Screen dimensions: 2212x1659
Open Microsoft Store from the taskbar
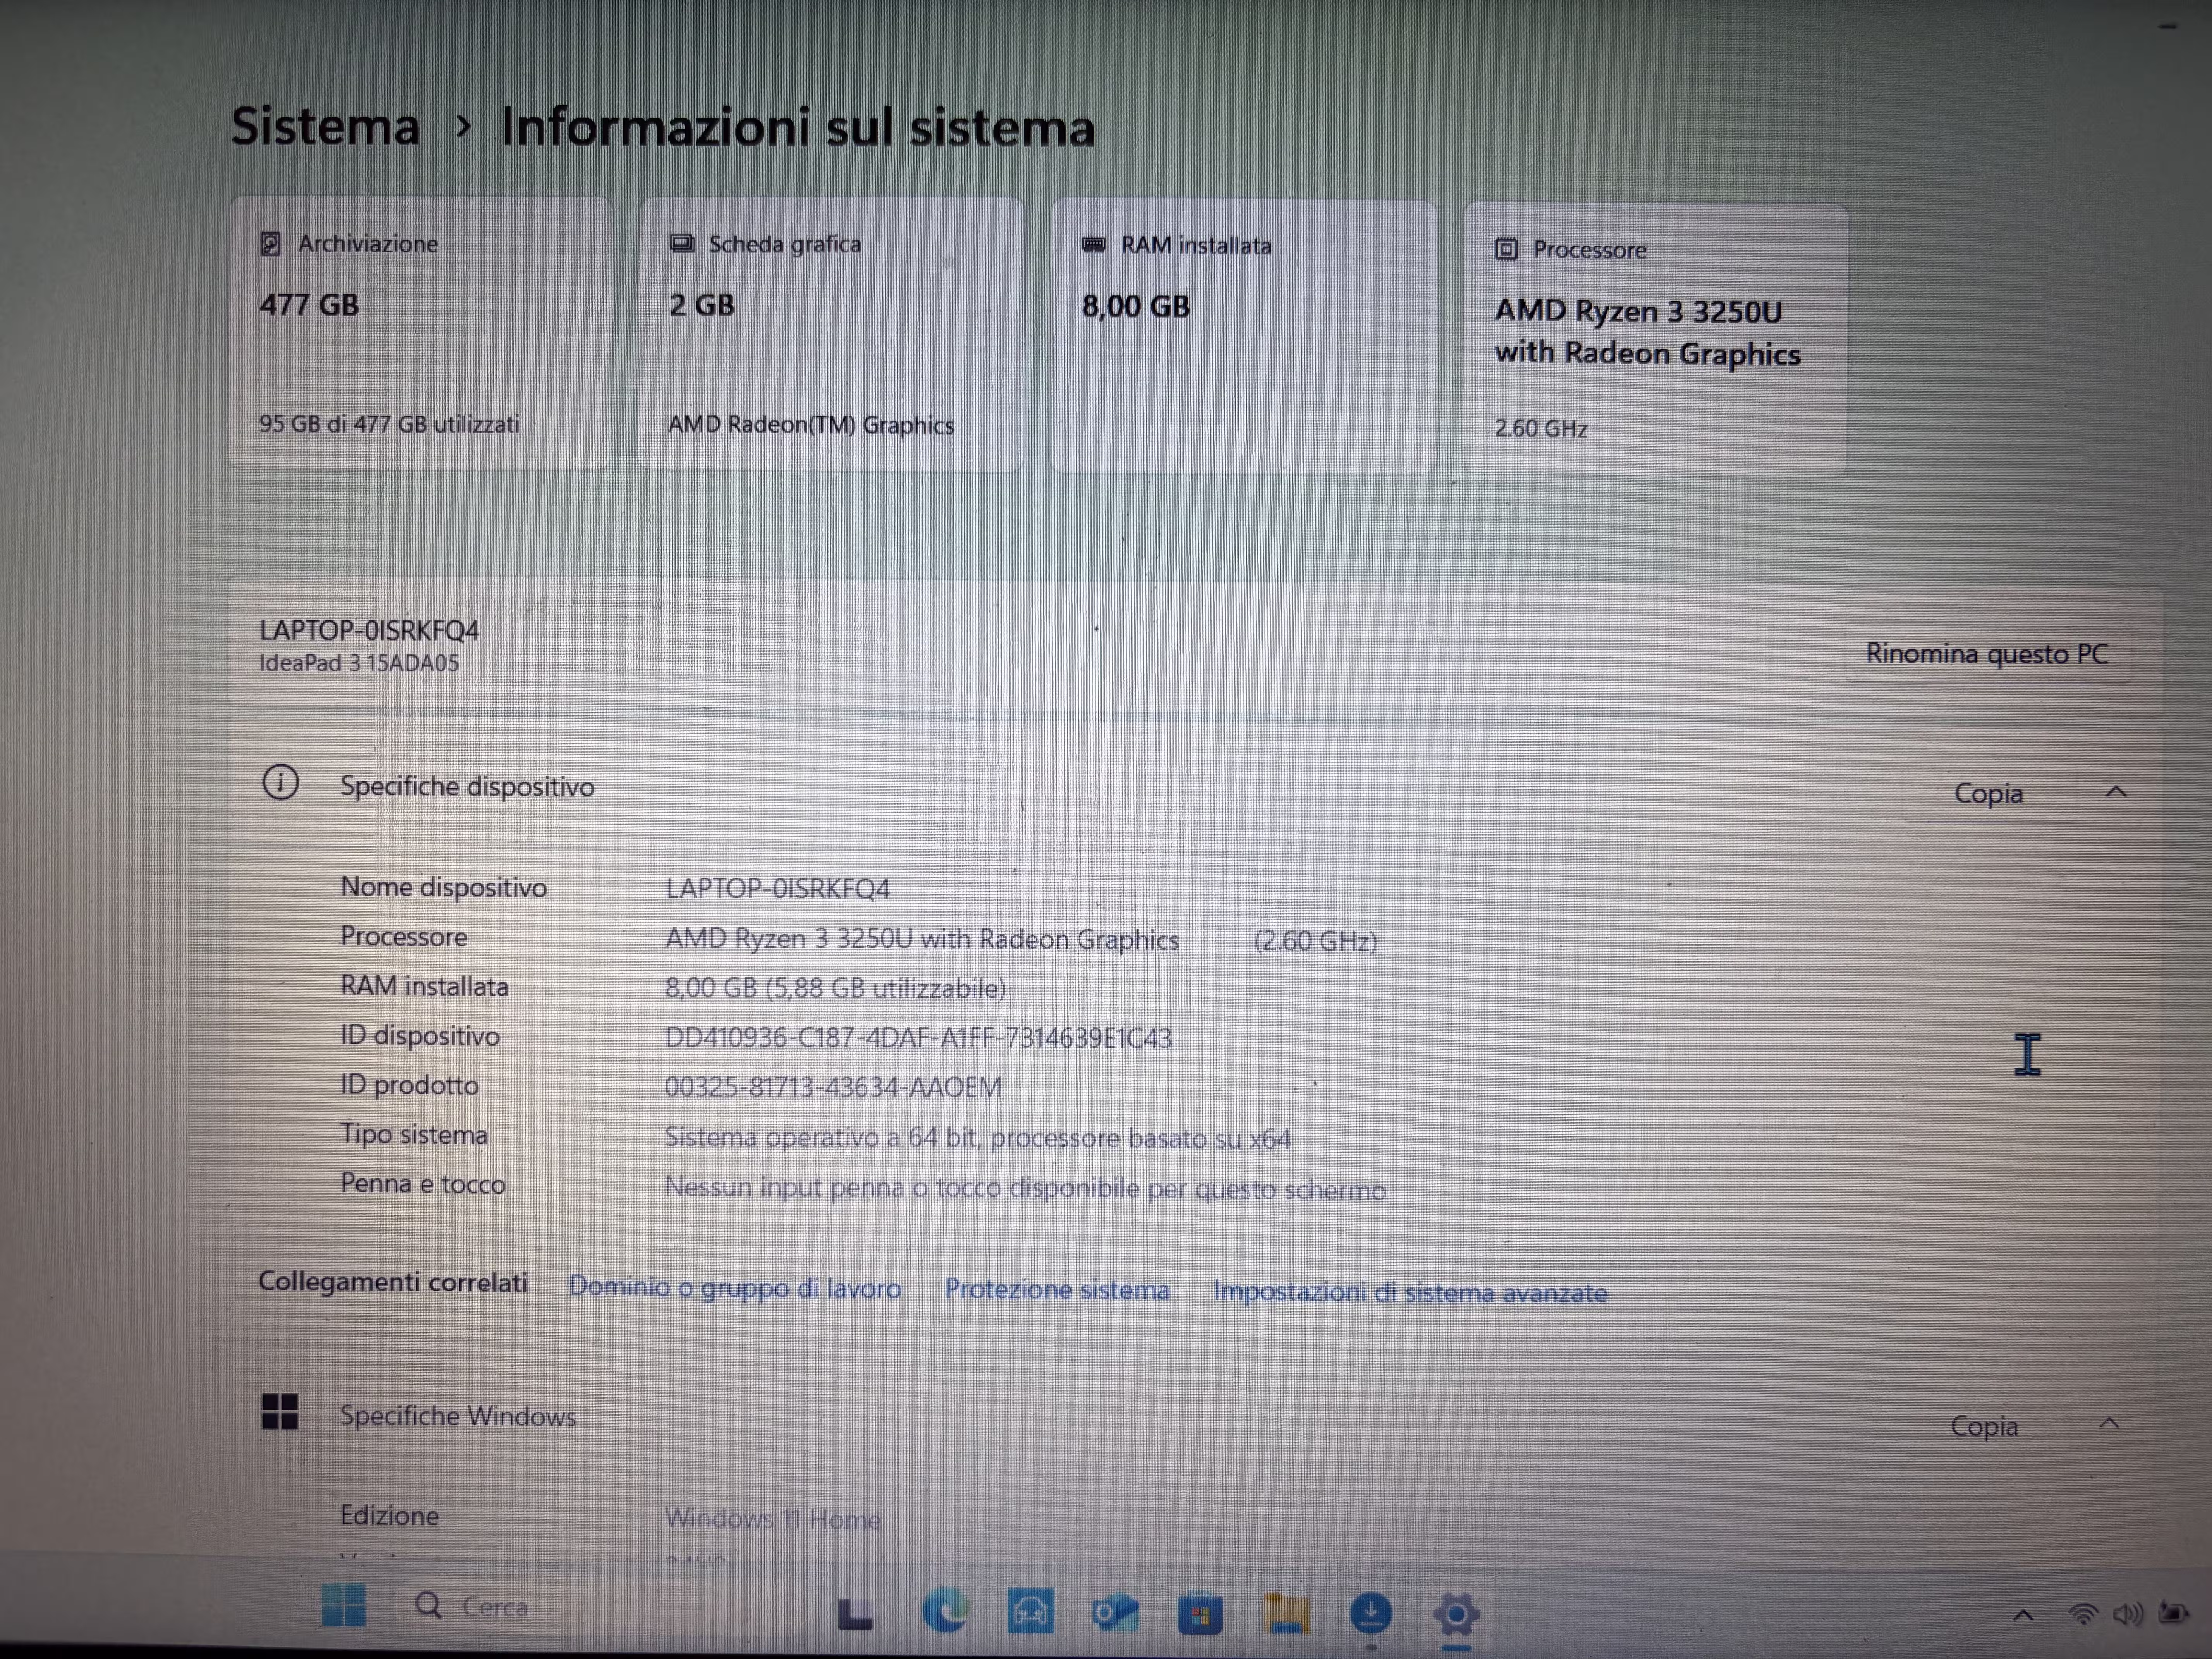(x=1200, y=1613)
